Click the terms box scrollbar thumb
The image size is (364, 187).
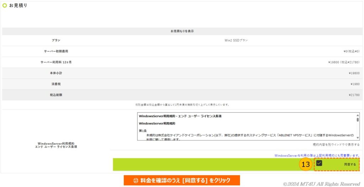[x=358, y=120]
